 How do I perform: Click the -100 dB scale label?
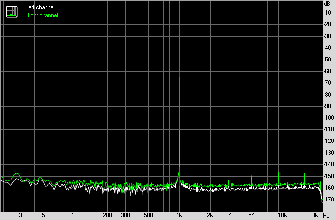point(329,118)
